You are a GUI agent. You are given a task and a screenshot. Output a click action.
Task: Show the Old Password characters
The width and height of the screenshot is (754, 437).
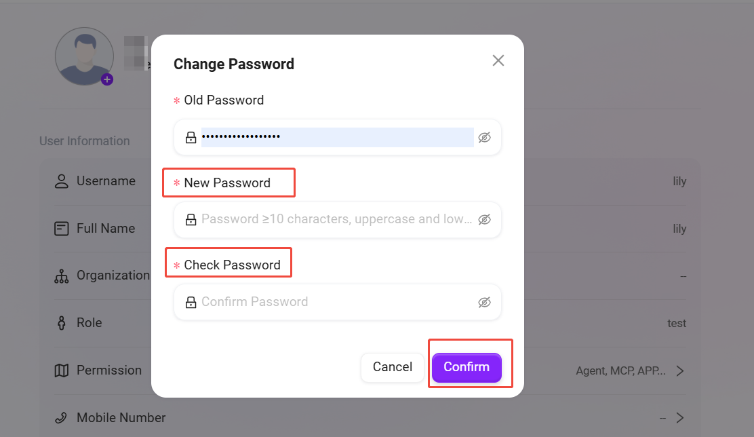pos(484,138)
